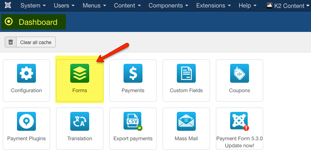This screenshot has width=311, height=167.
Task: Click the Translation label
Action: point(80,139)
